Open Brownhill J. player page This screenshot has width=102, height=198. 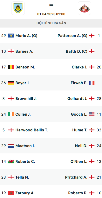(x=26, y=99)
